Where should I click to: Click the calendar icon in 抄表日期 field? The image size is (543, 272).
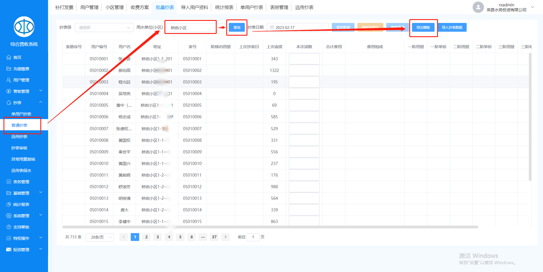pos(272,28)
